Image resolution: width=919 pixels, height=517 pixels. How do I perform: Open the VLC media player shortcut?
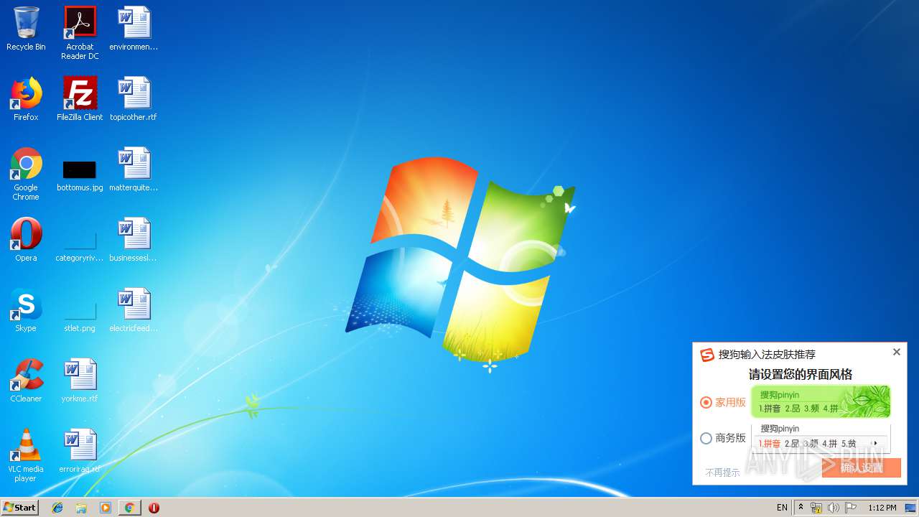pyautogui.click(x=26, y=455)
